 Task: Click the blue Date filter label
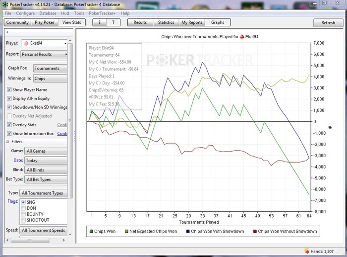tap(18, 160)
